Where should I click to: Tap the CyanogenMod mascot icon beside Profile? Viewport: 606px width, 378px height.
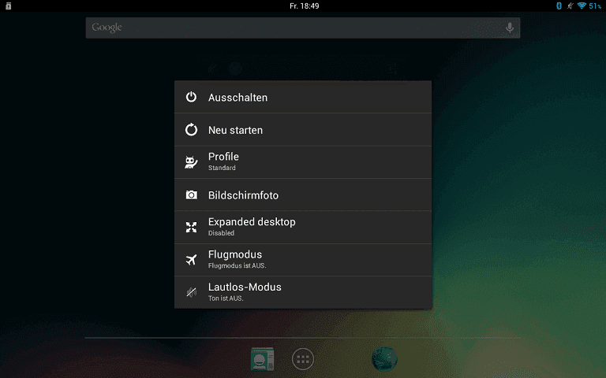tap(191, 162)
